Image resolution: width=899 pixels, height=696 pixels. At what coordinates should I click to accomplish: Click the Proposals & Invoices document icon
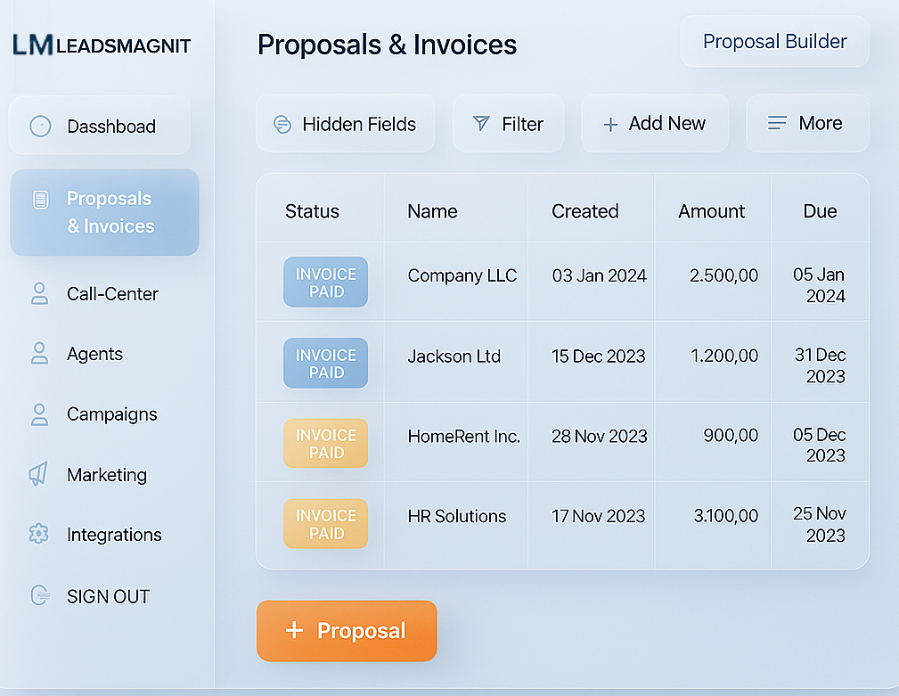click(41, 200)
